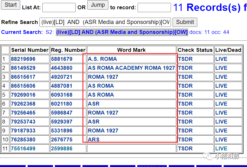Focus the List At input field
247x167 pixels.
(59, 7)
